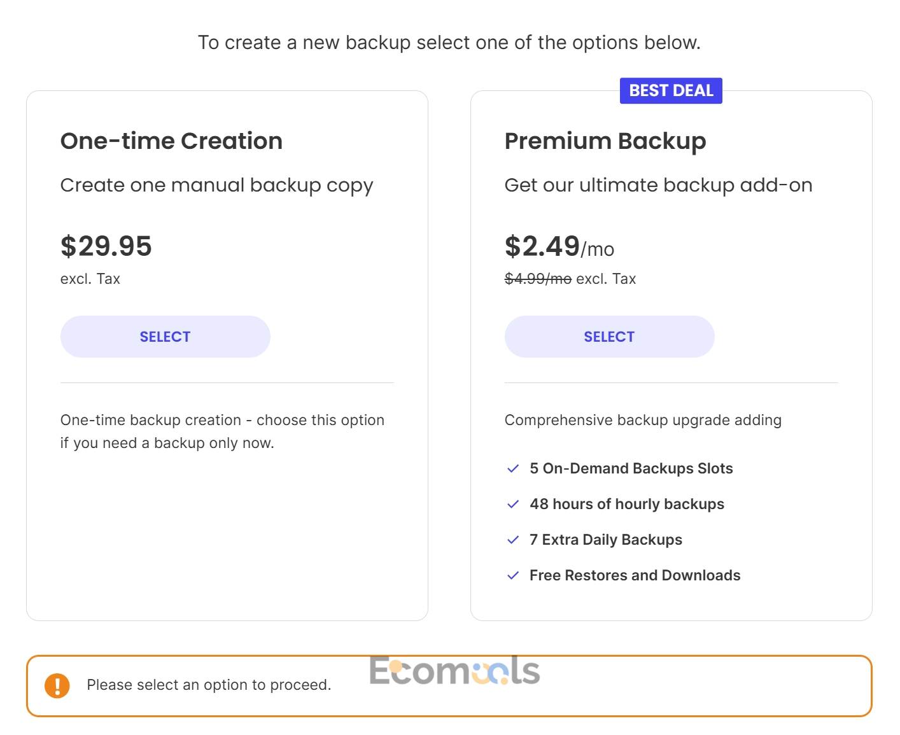Click the 'Free Restores and Downloads' feature text
This screenshot has width=900, height=735.
pyautogui.click(x=635, y=576)
